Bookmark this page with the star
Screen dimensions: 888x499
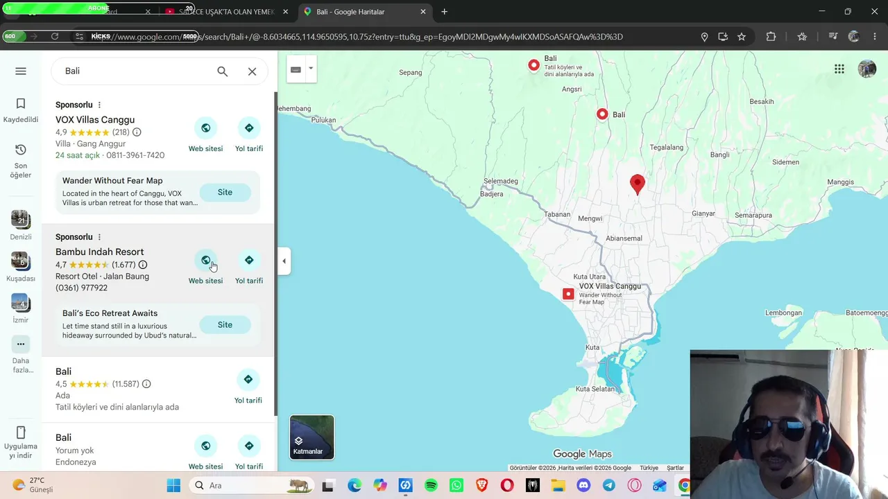click(742, 37)
